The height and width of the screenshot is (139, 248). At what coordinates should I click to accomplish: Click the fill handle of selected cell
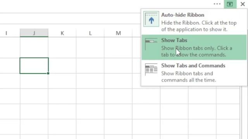click(48, 73)
